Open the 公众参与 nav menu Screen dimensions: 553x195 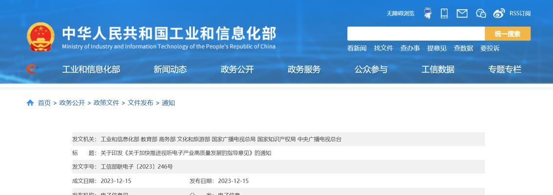tap(371, 69)
